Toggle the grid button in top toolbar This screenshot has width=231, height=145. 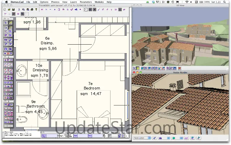90,9
